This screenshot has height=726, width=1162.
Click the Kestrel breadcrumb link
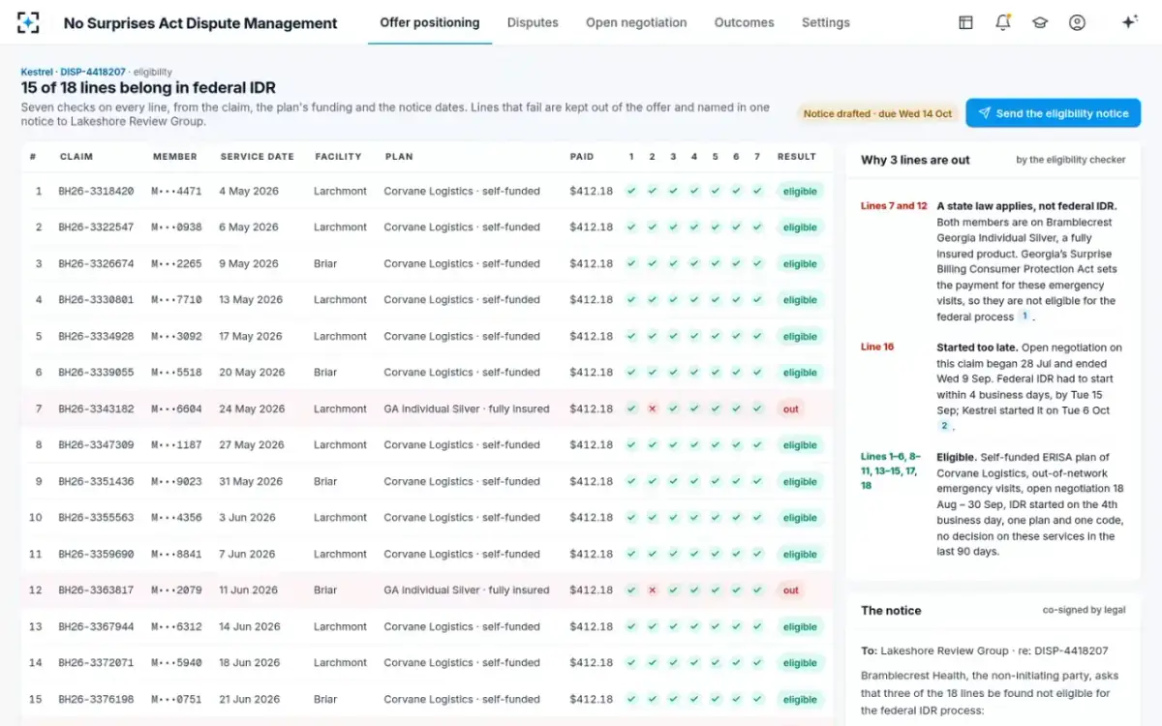point(37,72)
